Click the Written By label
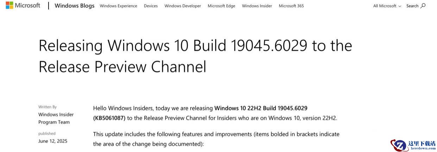437x152 pixels. pos(47,107)
